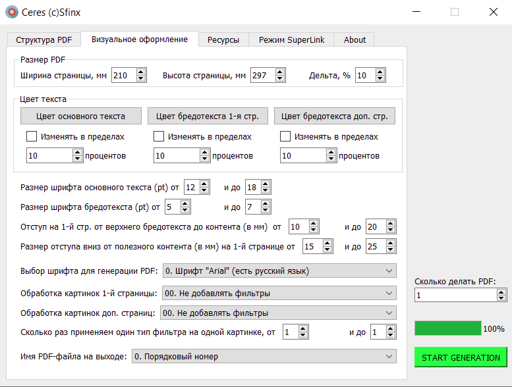The height and width of the screenshot is (387, 512).
Task: Go to the About tab
Action: [355, 39]
